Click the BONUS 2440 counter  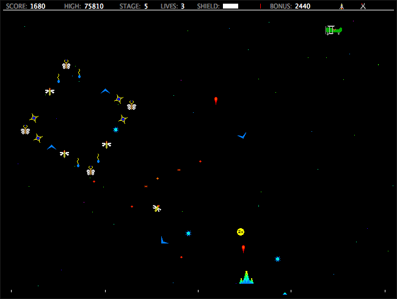click(x=290, y=6)
